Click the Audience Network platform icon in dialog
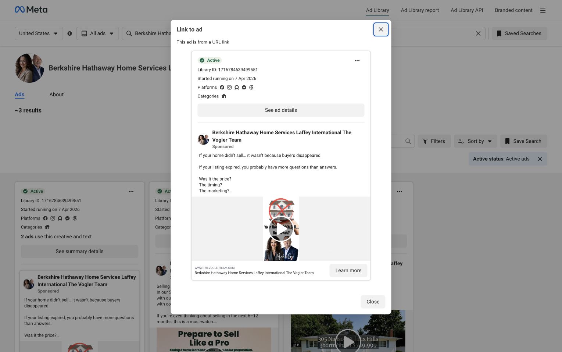 point(237,88)
